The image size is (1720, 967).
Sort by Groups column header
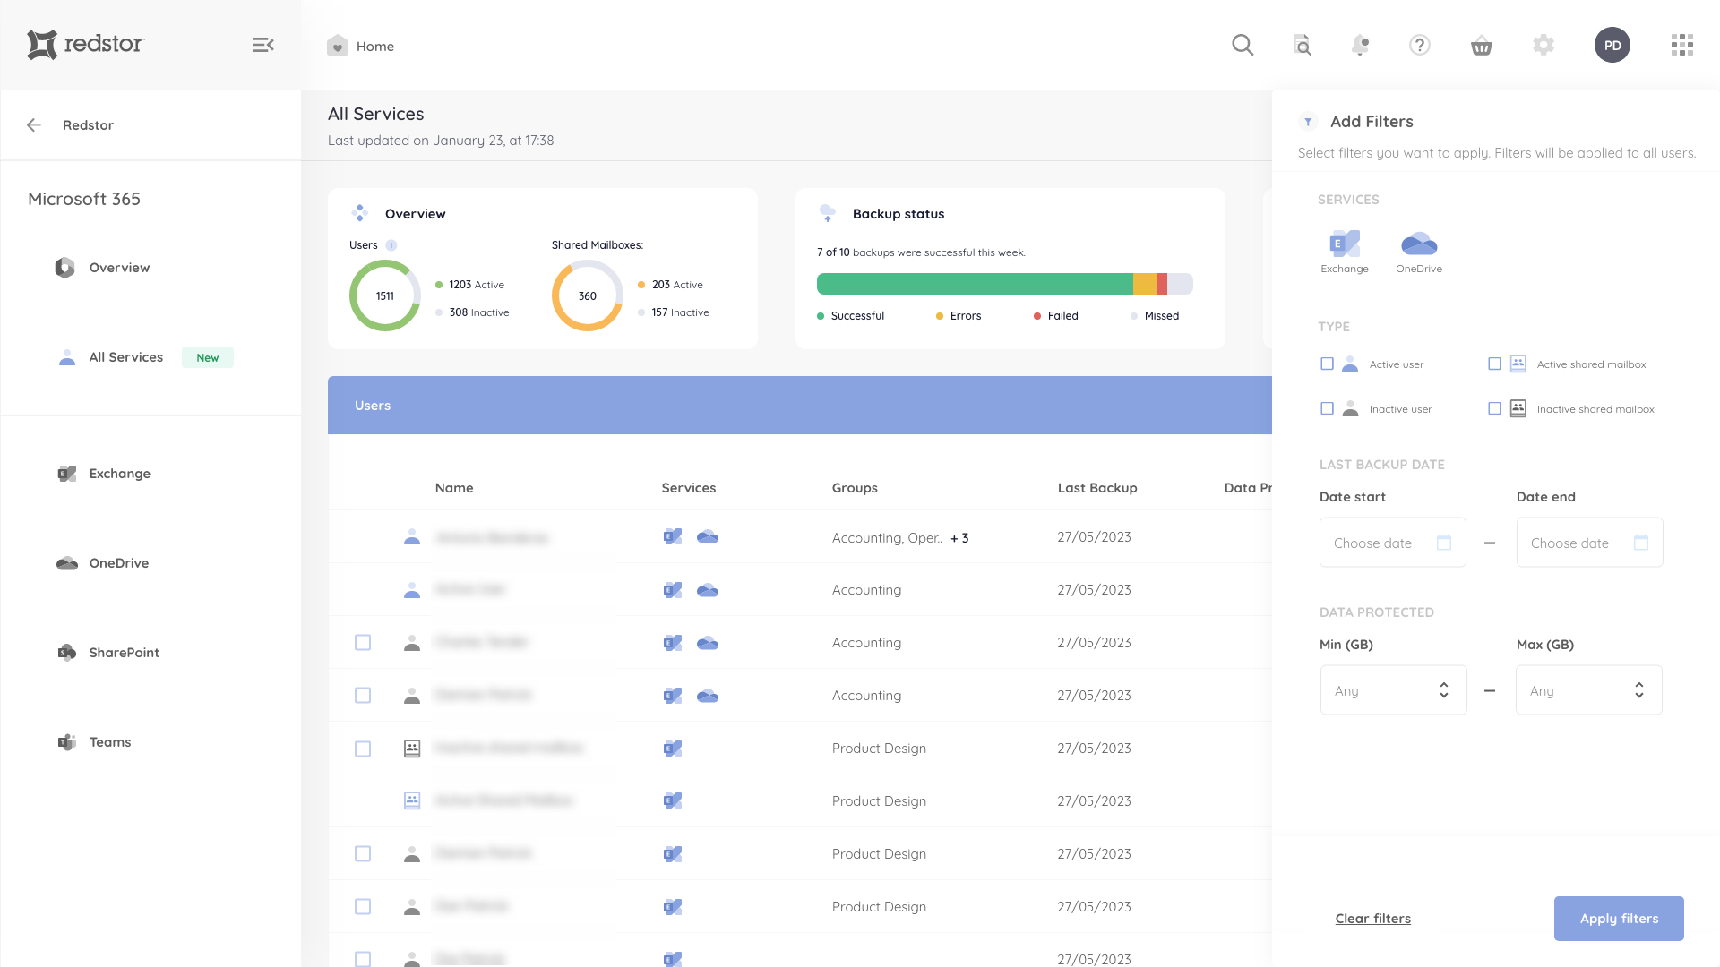coord(855,488)
